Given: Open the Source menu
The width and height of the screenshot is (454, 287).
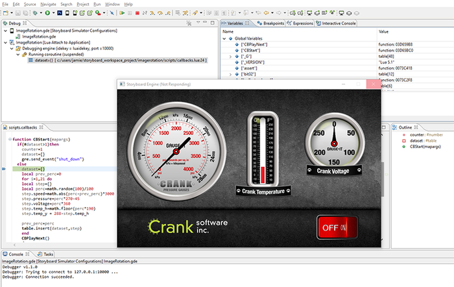Looking at the screenshot, I should pos(30,4).
